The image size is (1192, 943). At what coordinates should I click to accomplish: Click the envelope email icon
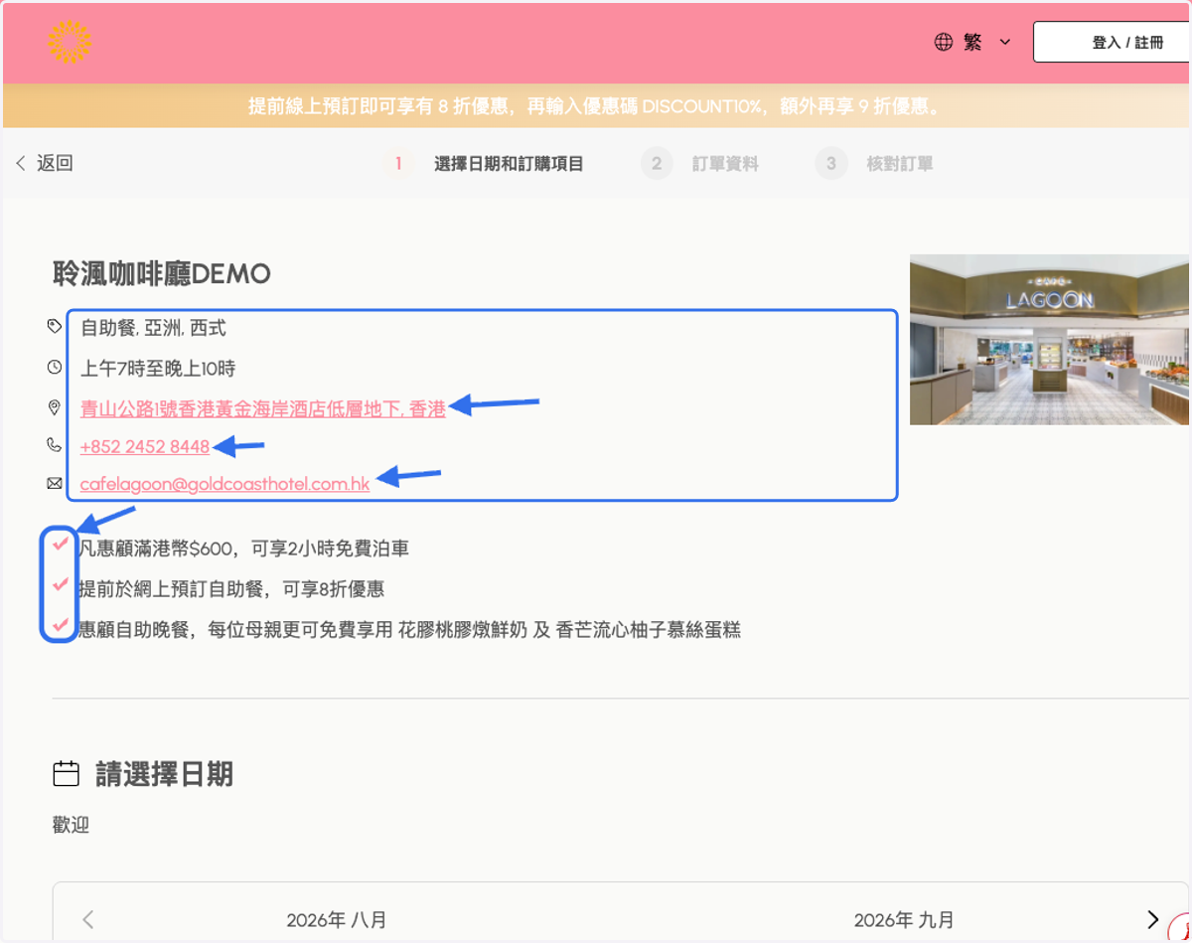click(55, 484)
